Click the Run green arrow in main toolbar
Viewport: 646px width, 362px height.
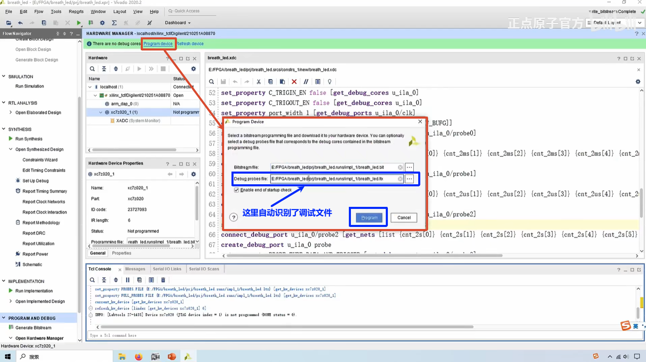click(x=79, y=23)
